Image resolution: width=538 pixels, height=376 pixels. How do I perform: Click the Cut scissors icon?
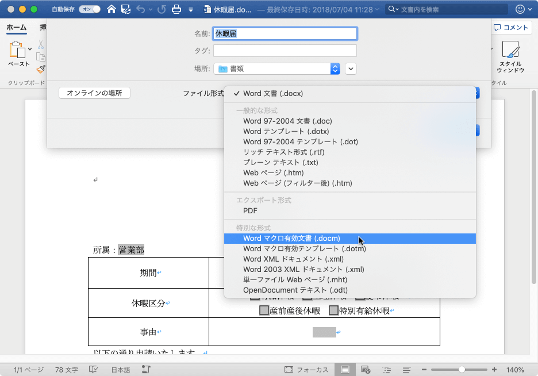coord(41,45)
